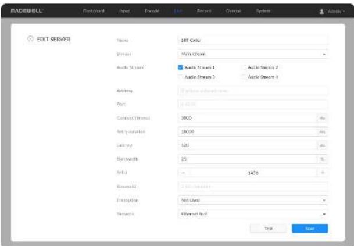Go to the System tab
Image resolution: width=354 pixels, height=246 pixels.
click(263, 11)
